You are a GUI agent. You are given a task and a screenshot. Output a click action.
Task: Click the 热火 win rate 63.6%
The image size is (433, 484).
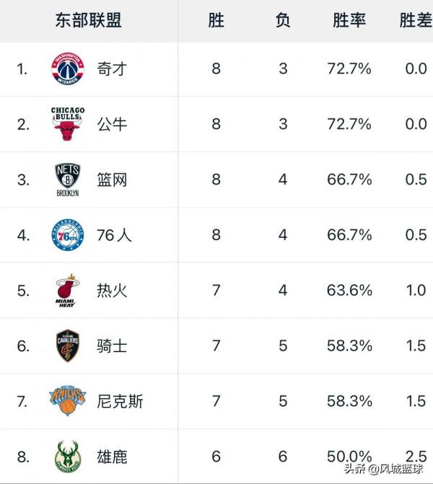pos(349,291)
